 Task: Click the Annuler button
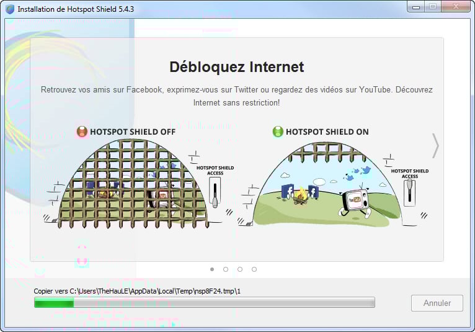pos(437,303)
